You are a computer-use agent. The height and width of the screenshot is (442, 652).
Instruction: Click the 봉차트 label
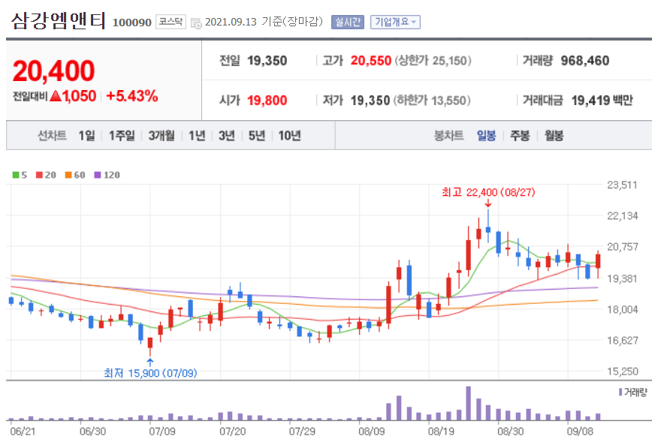pos(448,135)
